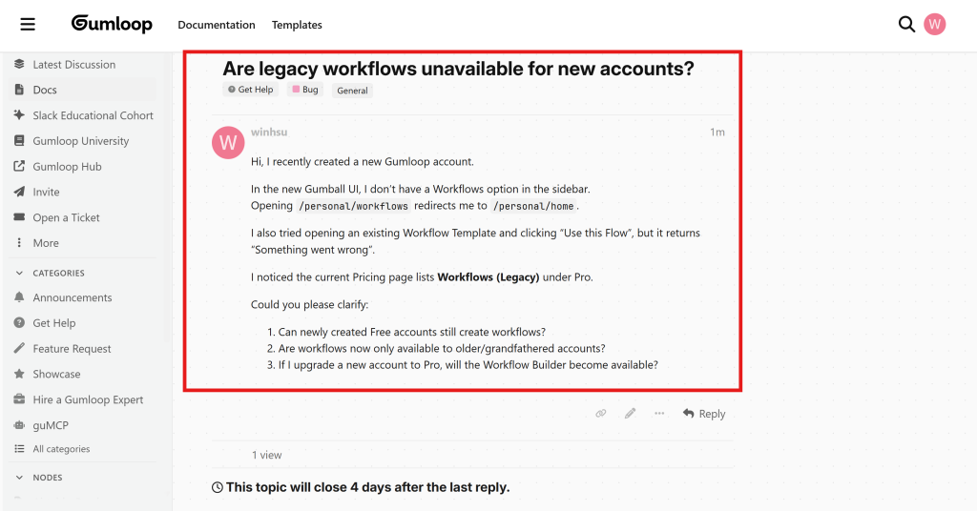Click the Docs file icon
This screenshot has height=511, width=977.
click(x=19, y=90)
